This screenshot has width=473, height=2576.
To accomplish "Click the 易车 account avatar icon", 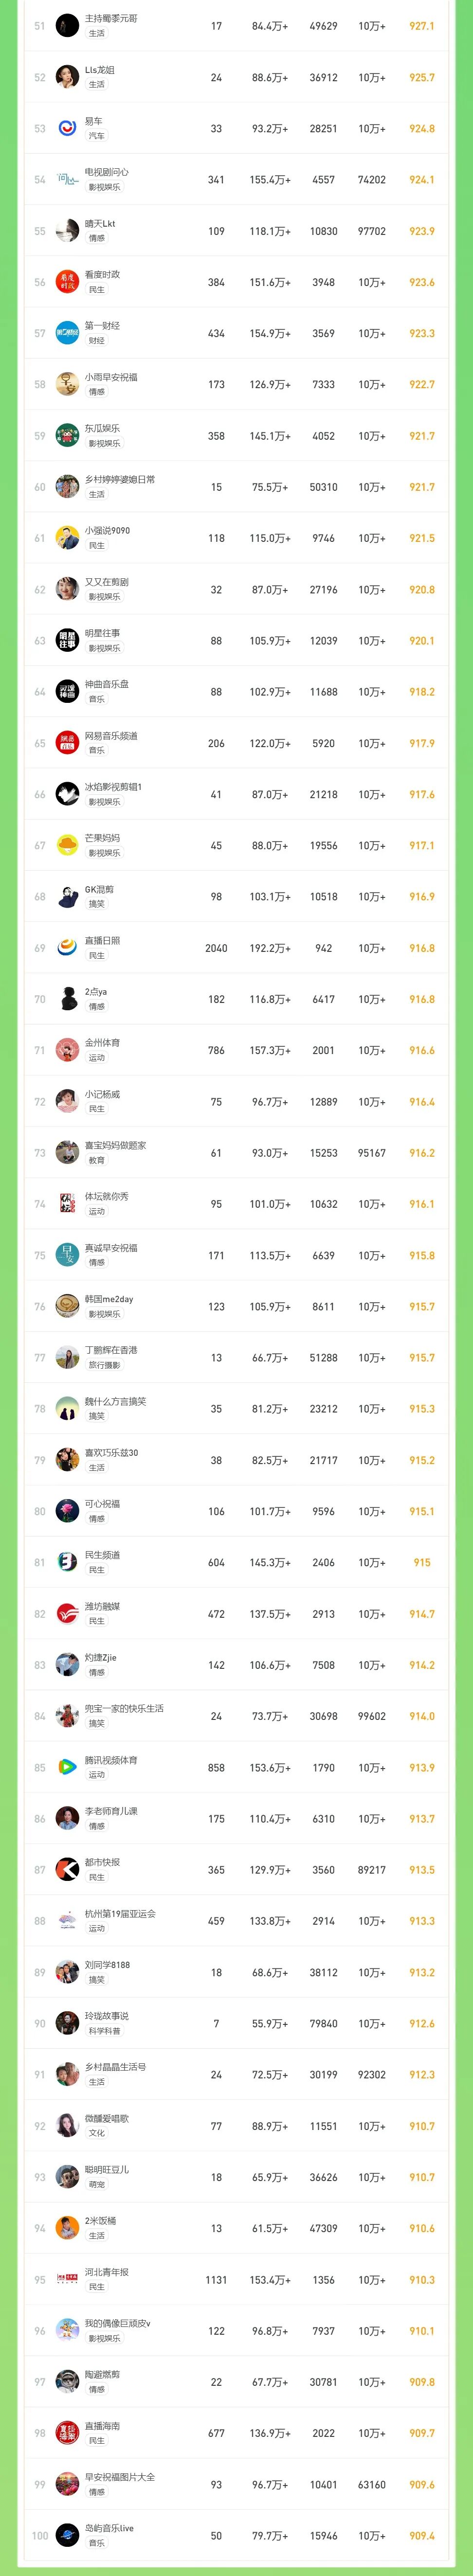I will pyautogui.click(x=67, y=128).
